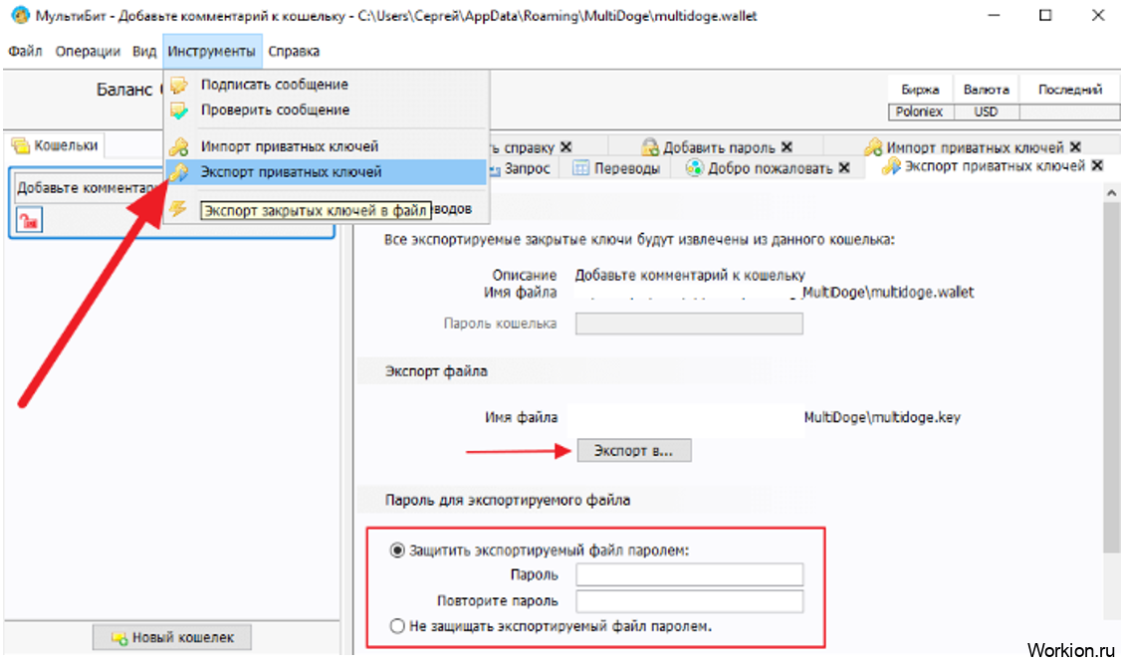Click the Sign message icon in menu
The width and height of the screenshot is (1122, 664).
(x=179, y=86)
